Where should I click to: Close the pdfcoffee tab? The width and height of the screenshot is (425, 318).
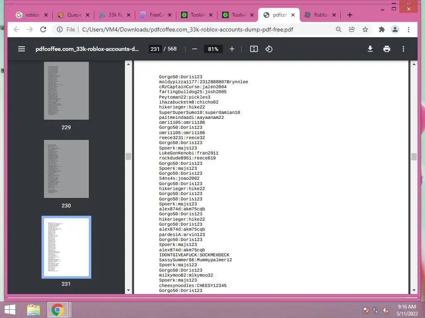coord(293,15)
